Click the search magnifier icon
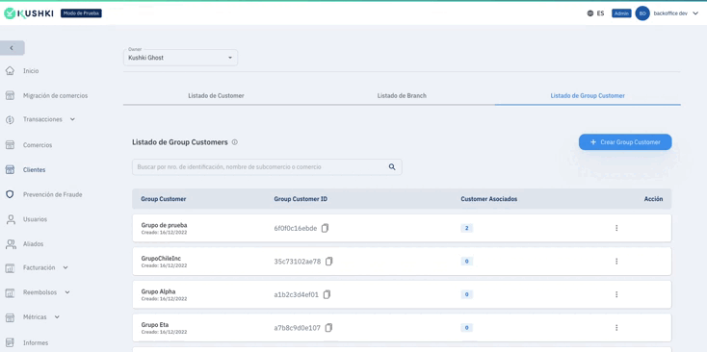The image size is (707, 352). pos(392,167)
